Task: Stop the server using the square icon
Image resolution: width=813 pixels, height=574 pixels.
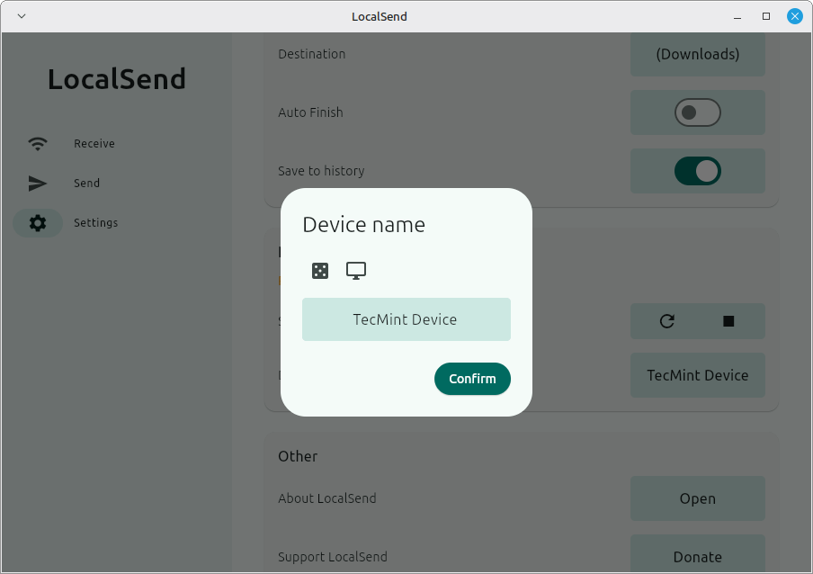Action: click(x=728, y=321)
